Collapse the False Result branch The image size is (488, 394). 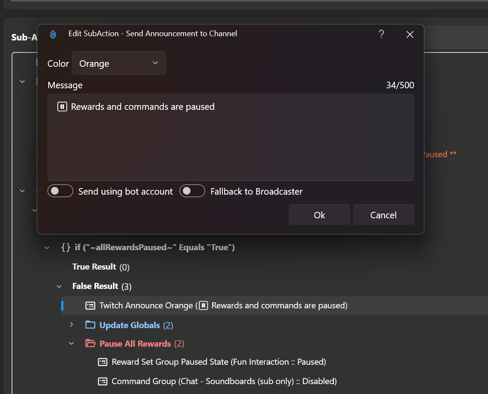tap(59, 286)
